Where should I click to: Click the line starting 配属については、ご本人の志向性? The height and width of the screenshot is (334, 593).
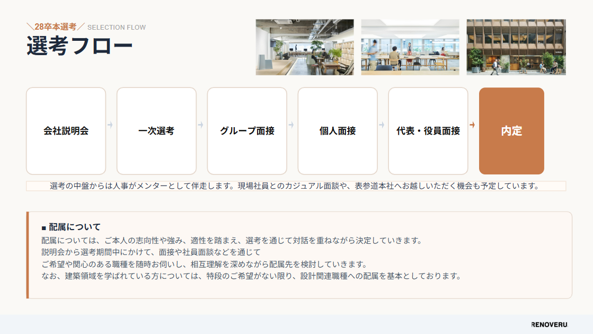point(232,241)
